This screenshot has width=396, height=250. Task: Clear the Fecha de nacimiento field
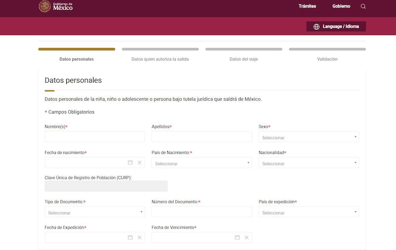click(140, 162)
